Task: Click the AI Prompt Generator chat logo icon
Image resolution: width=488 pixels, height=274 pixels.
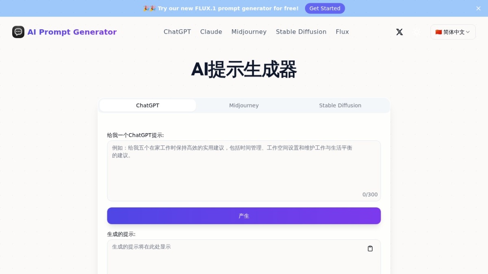Action: click(x=18, y=32)
